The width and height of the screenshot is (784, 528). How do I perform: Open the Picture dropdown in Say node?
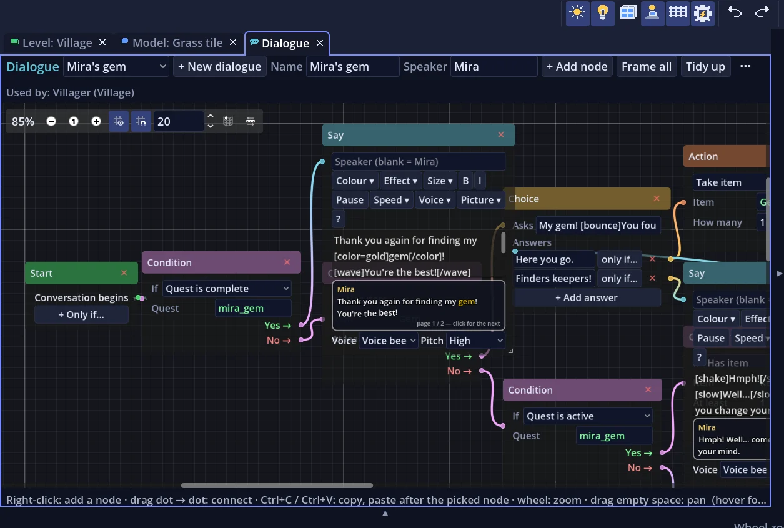(480, 201)
